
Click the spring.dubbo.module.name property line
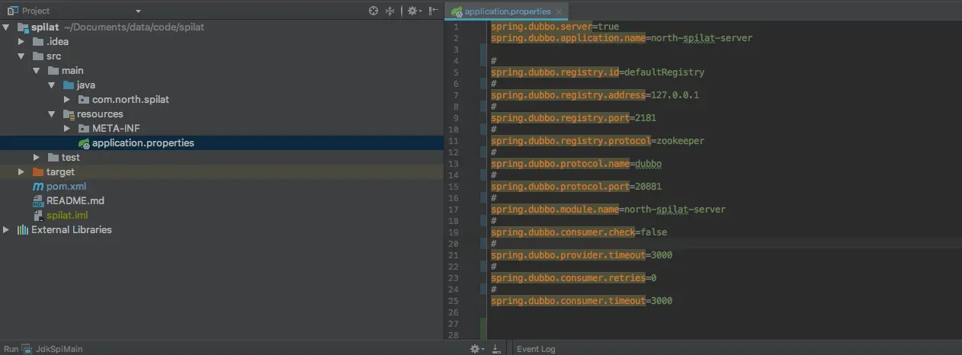pos(608,209)
